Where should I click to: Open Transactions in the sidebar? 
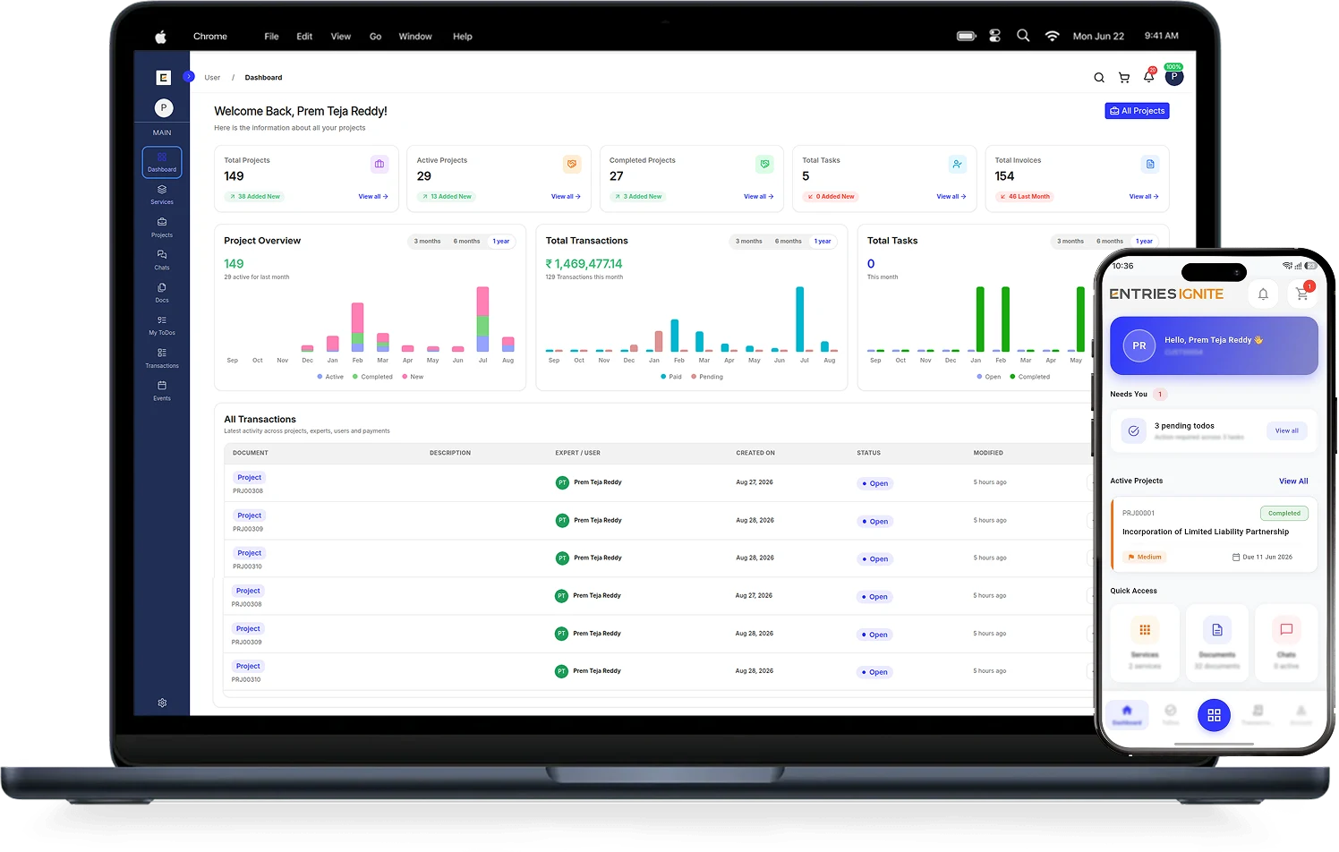tap(162, 358)
